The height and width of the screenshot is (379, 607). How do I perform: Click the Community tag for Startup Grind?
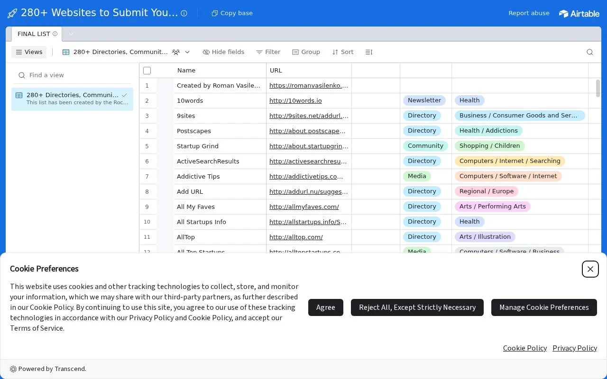[425, 146]
